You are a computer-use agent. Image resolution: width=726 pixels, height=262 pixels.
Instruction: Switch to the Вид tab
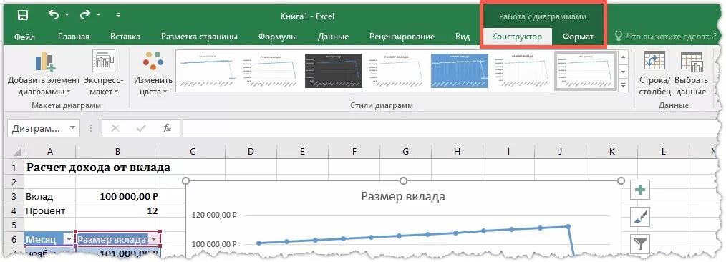point(462,37)
